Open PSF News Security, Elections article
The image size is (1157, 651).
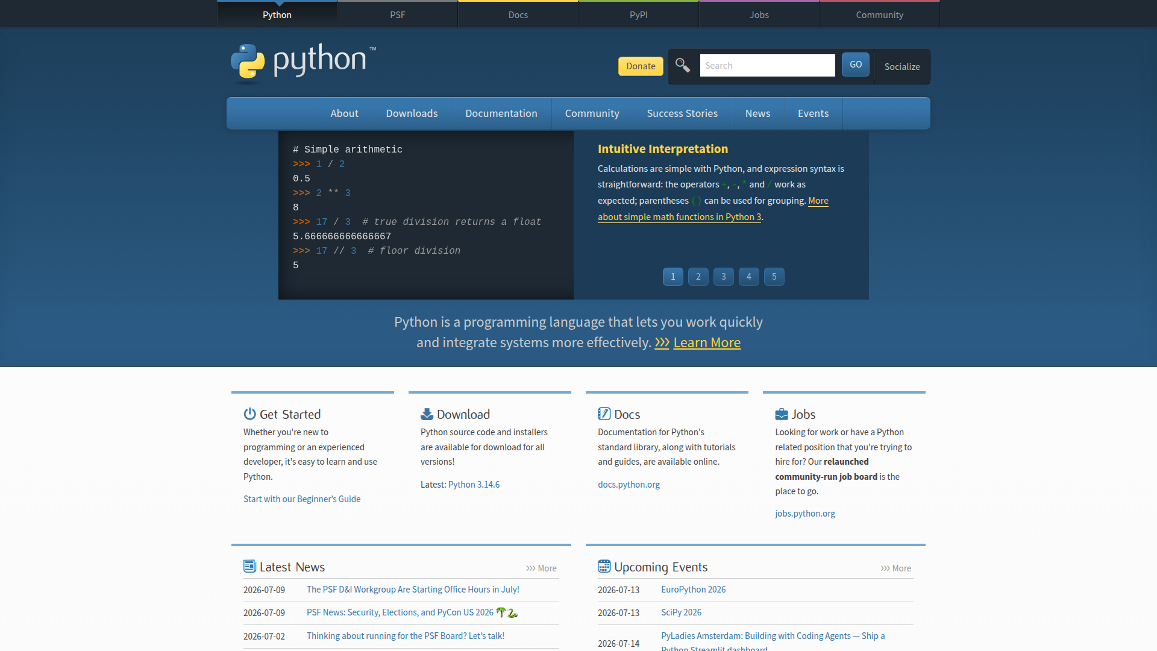pos(412,612)
